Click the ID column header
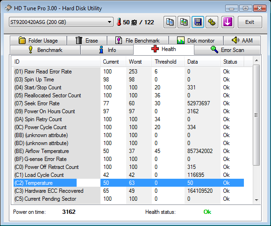This screenshot has width=271, height=226. click(56, 62)
